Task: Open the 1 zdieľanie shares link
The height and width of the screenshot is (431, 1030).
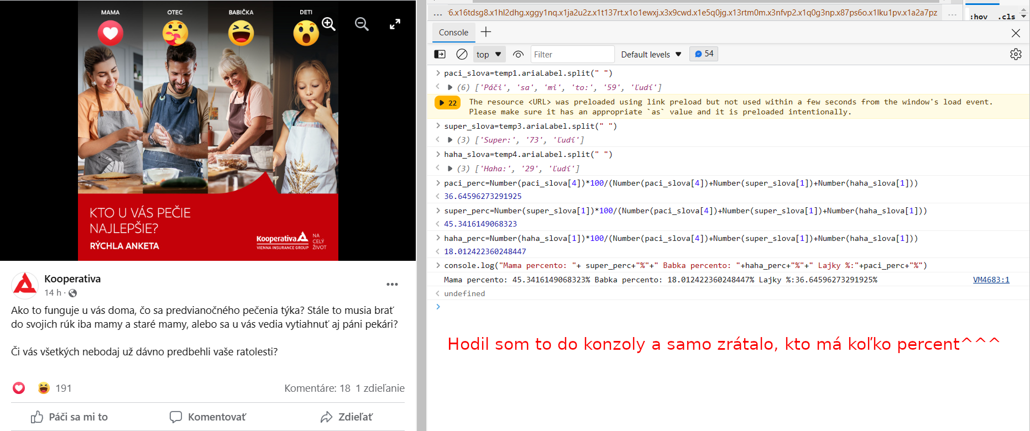Action: click(380, 388)
